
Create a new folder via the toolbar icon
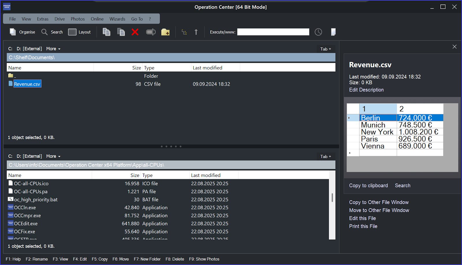[x=165, y=32]
